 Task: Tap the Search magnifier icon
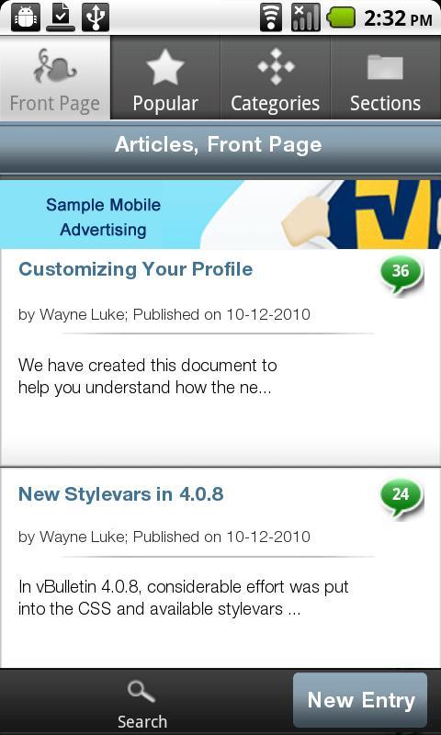[x=141, y=693]
